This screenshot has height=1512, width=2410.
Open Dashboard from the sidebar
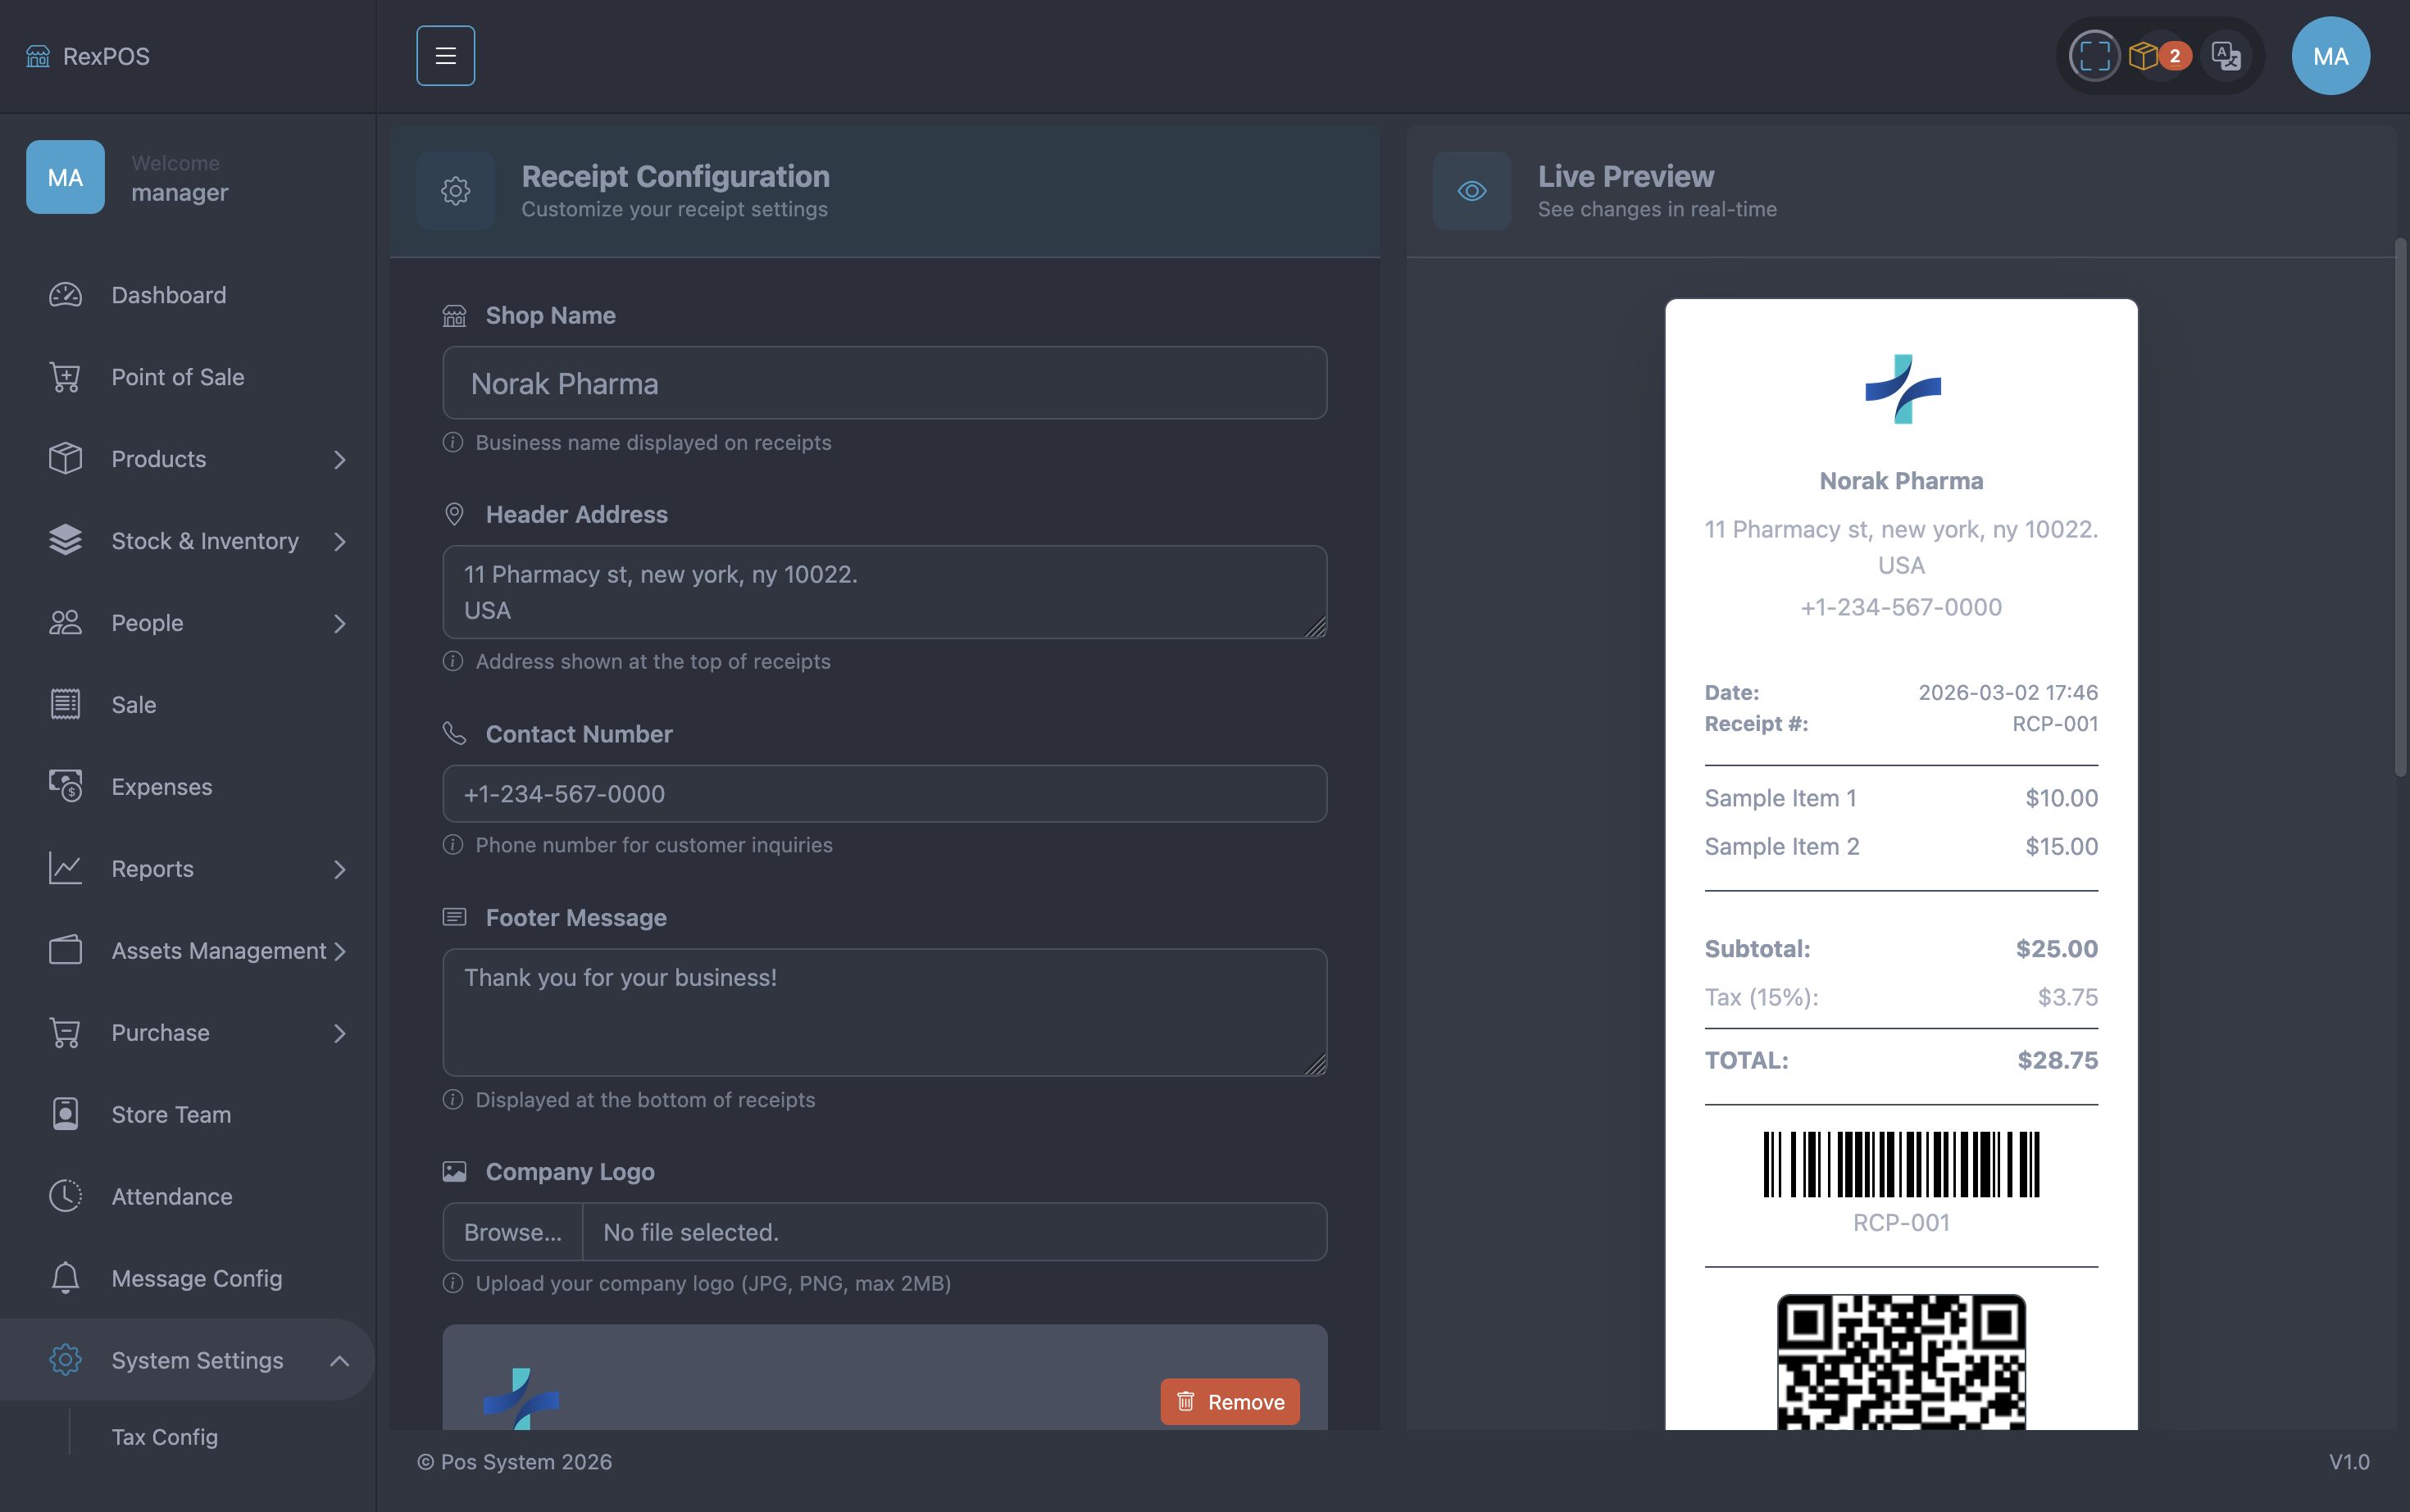coord(168,295)
